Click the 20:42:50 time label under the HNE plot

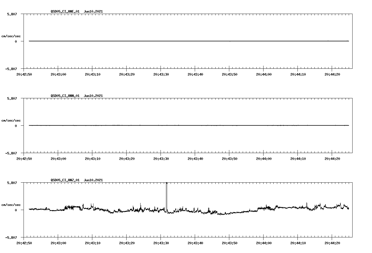tap(24, 74)
